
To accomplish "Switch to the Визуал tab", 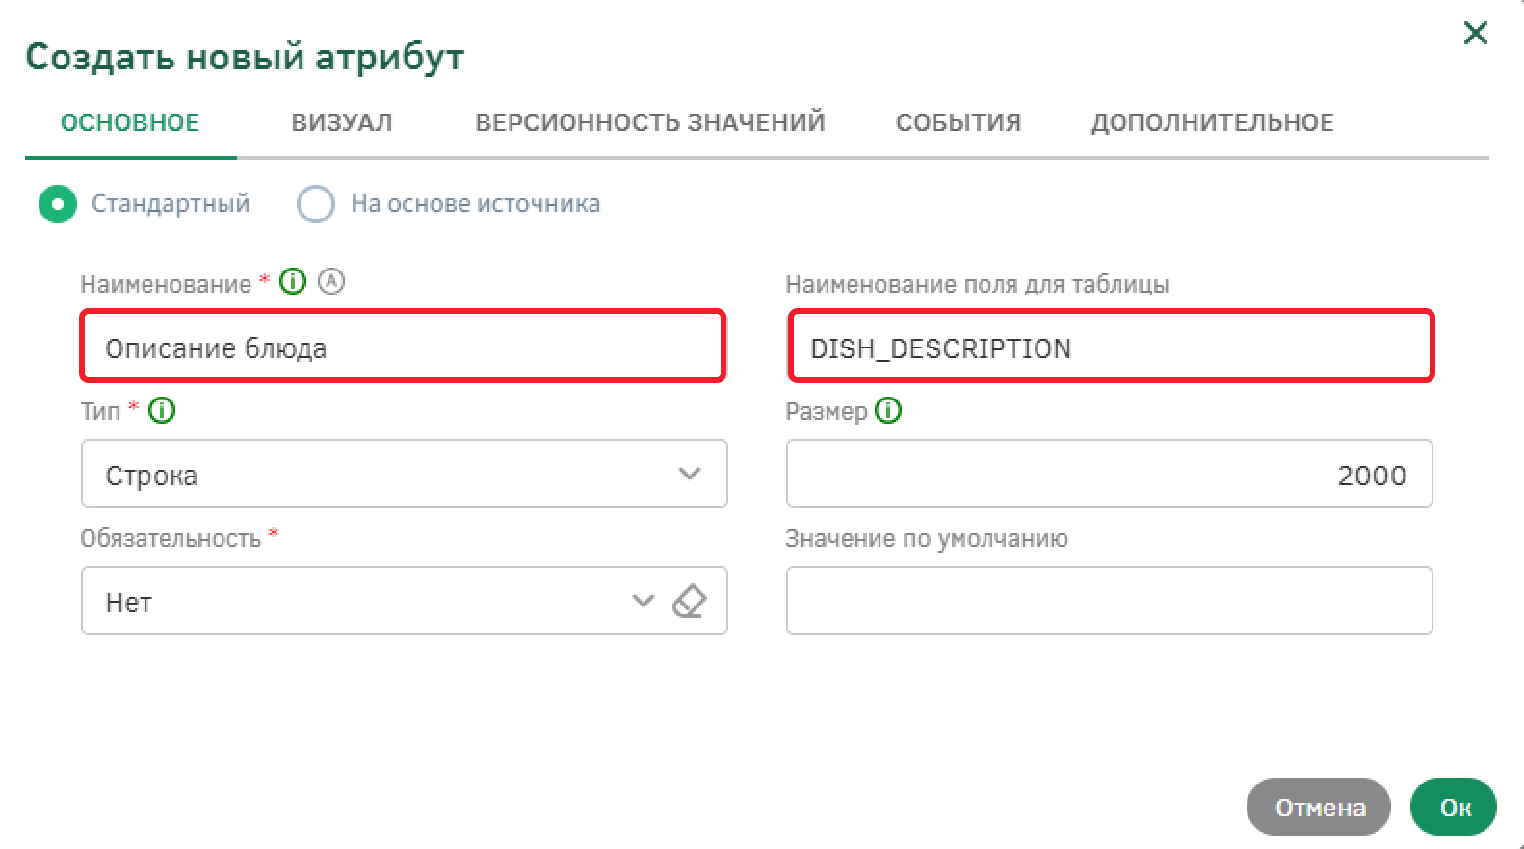I will (x=342, y=122).
